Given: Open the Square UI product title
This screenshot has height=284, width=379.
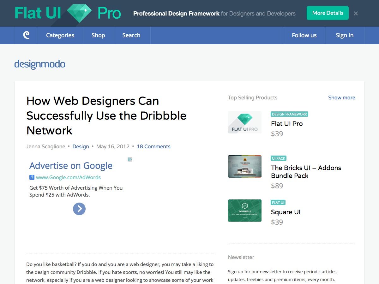Looking at the screenshot, I should point(286,212).
